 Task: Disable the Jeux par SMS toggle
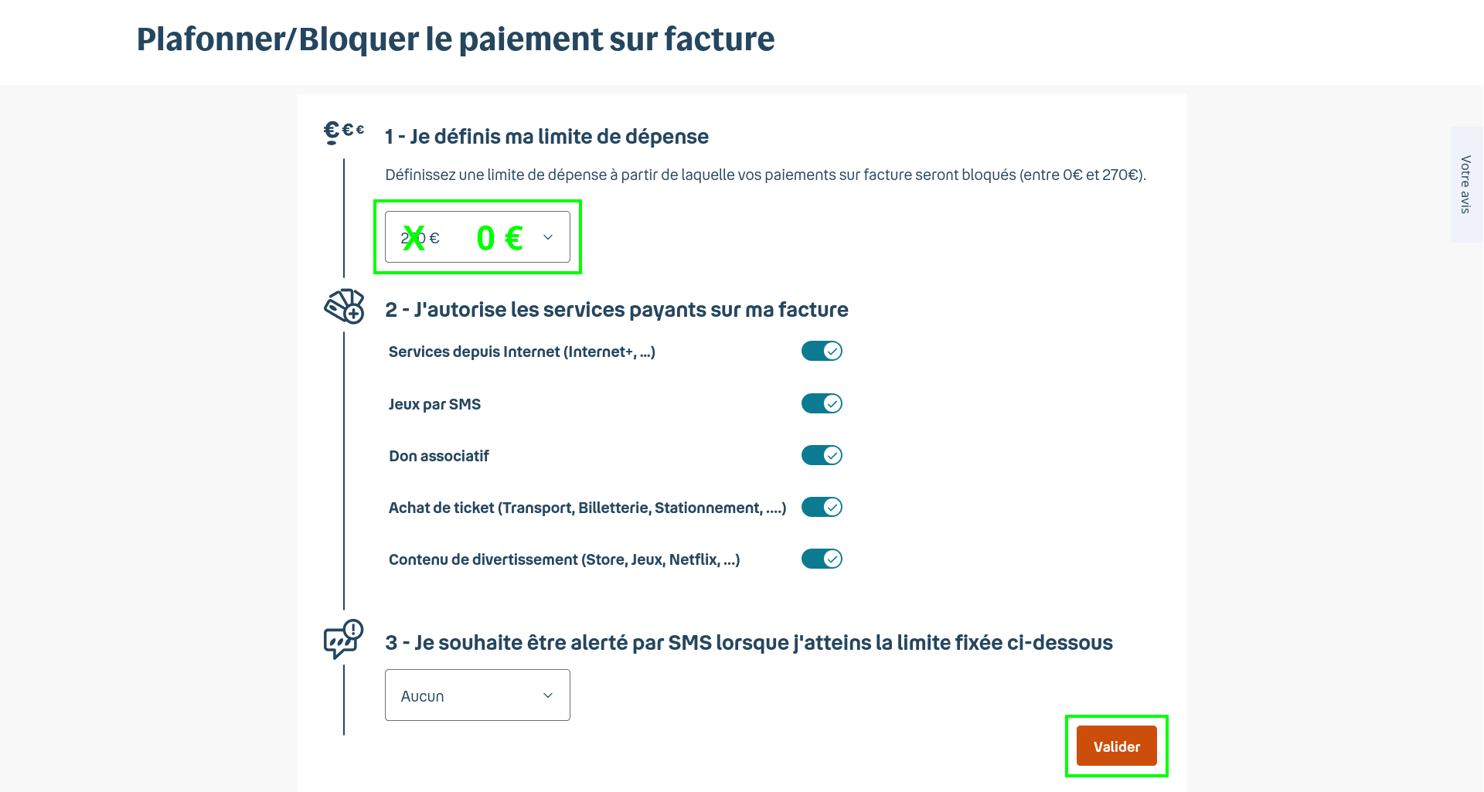coord(821,404)
